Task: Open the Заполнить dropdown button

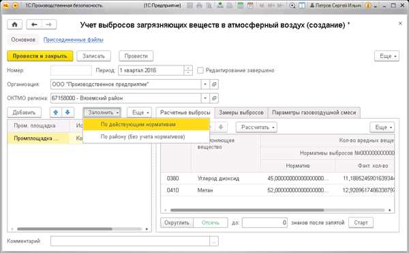Action: 102,113
